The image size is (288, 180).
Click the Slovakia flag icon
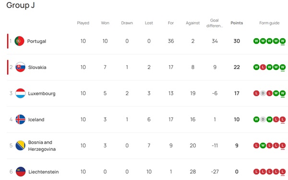click(20, 67)
